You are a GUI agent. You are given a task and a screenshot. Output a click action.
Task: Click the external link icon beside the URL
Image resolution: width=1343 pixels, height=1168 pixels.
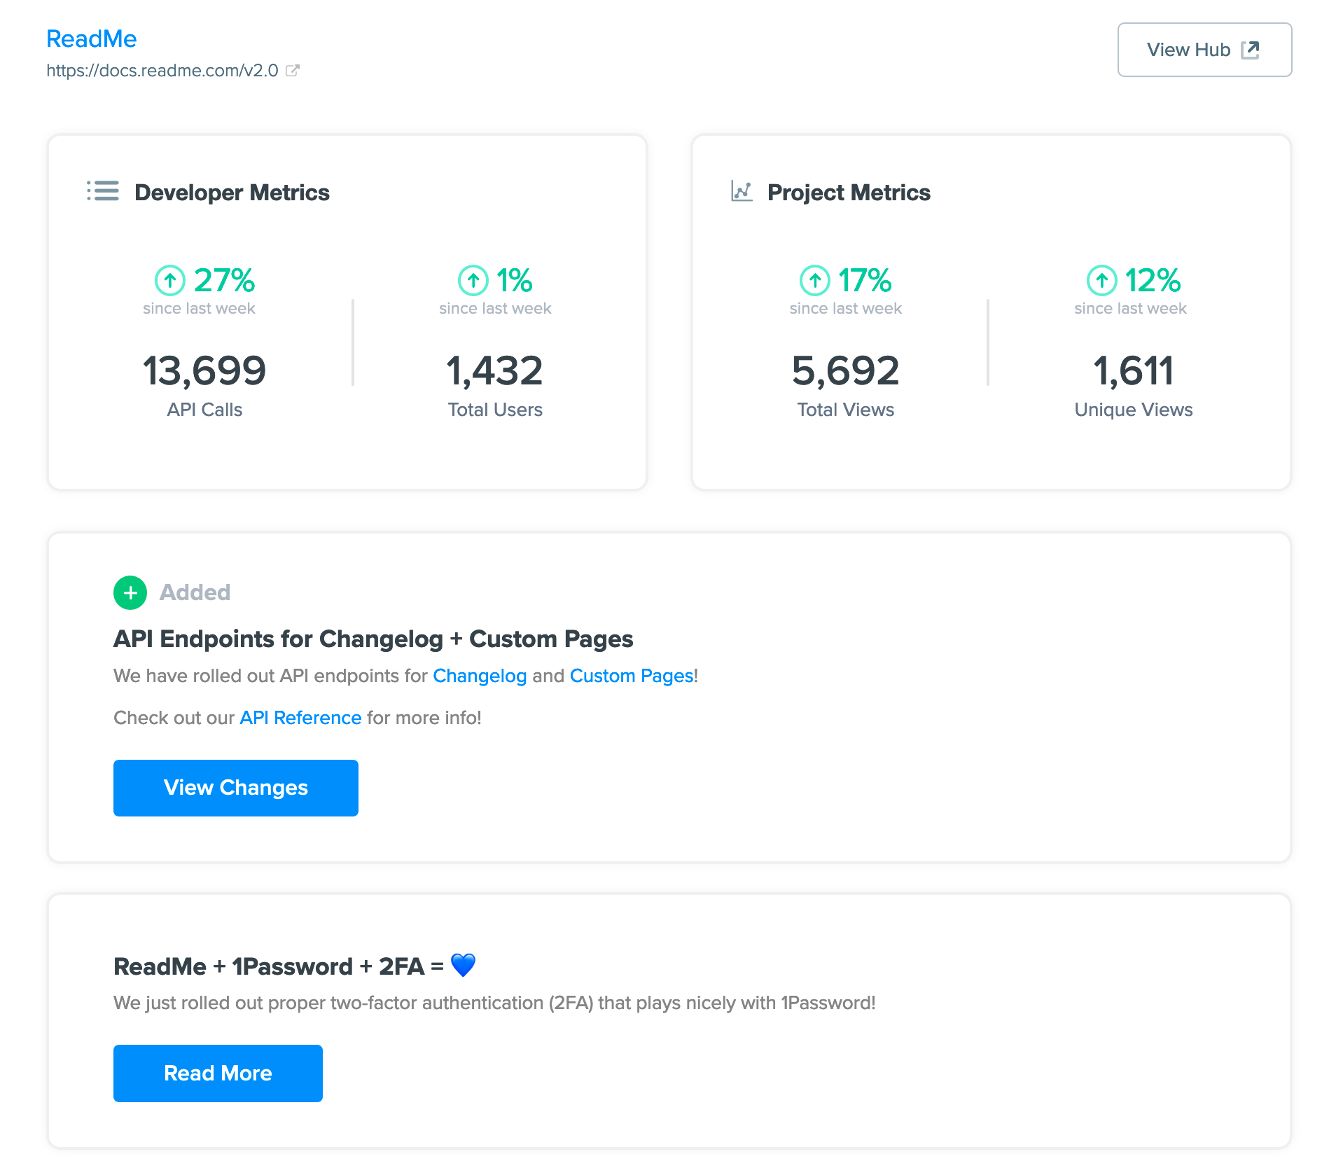(x=293, y=70)
